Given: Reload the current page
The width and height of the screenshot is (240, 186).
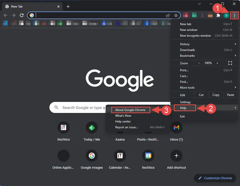Looking at the screenshot, I should (x=22, y=15).
